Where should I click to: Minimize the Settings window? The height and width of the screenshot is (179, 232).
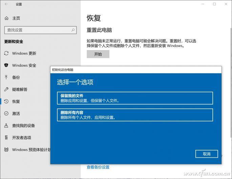coord(203,4)
